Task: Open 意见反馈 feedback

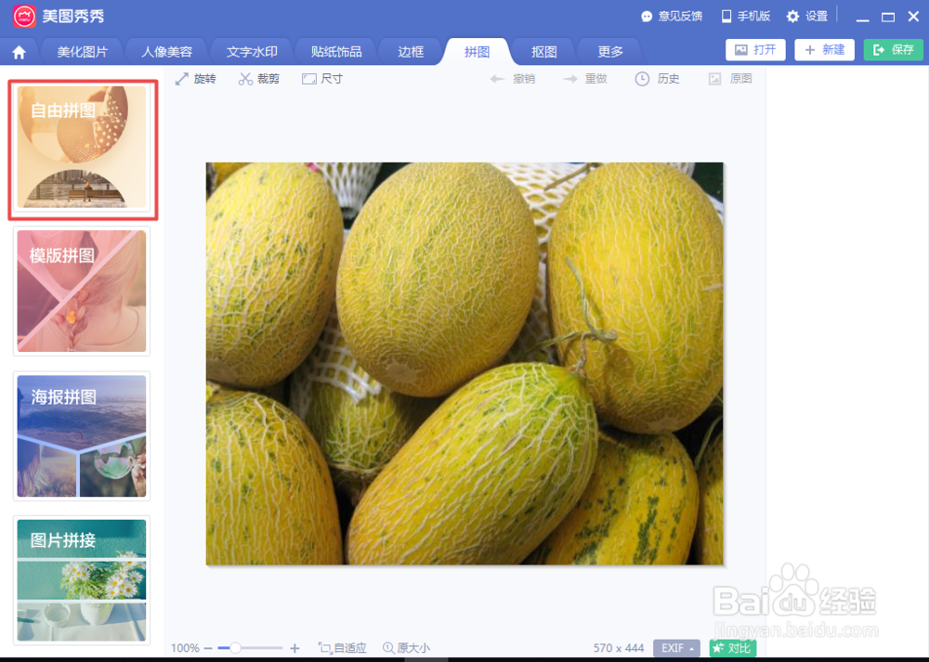Action: [672, 17]
